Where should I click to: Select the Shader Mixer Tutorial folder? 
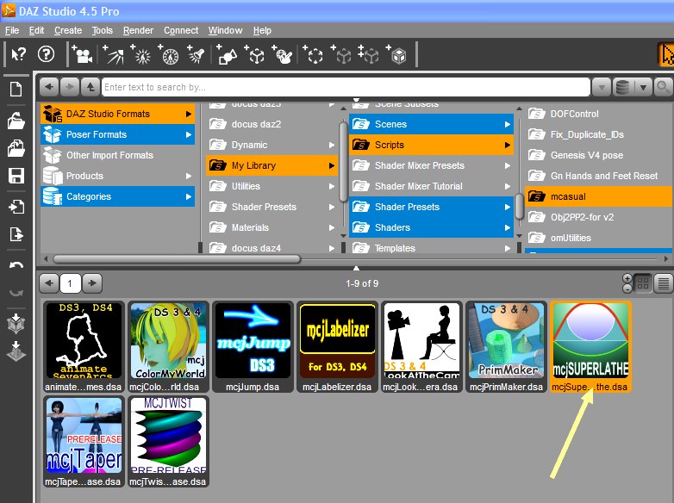pyautogui.click(x=431, y=186)
